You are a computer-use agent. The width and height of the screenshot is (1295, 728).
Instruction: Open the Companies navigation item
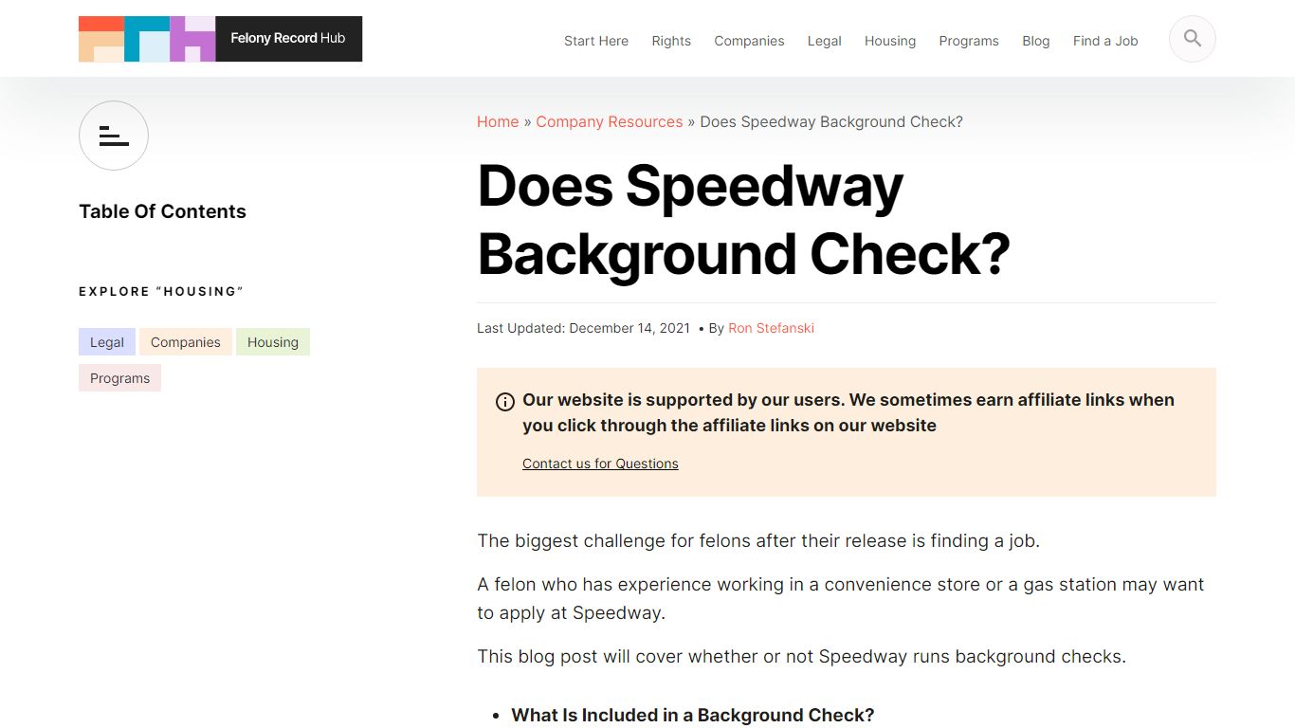click(x=749, y=41)
